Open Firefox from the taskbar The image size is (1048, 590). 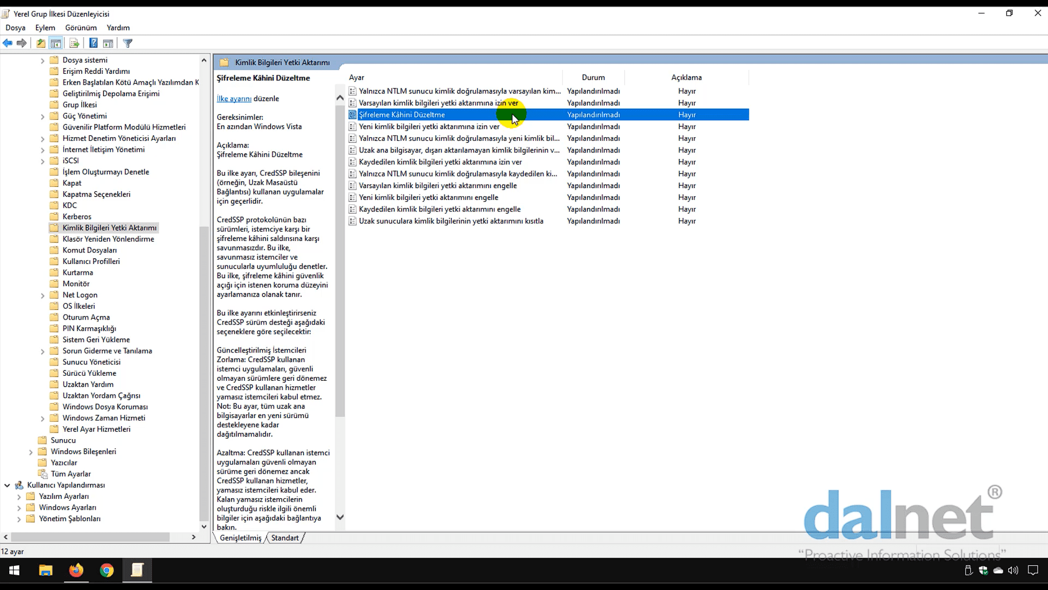(76, 570)
